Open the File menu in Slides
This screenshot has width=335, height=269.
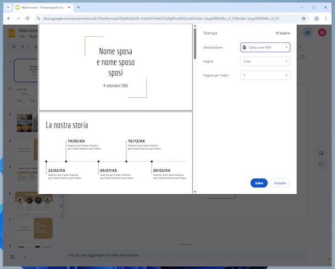coord(22,36)
